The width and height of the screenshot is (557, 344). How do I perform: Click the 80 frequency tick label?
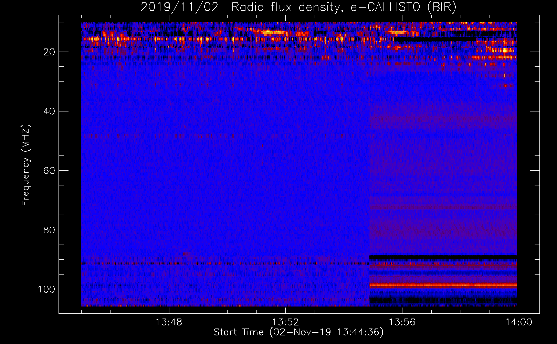click(x=50, y=230)
